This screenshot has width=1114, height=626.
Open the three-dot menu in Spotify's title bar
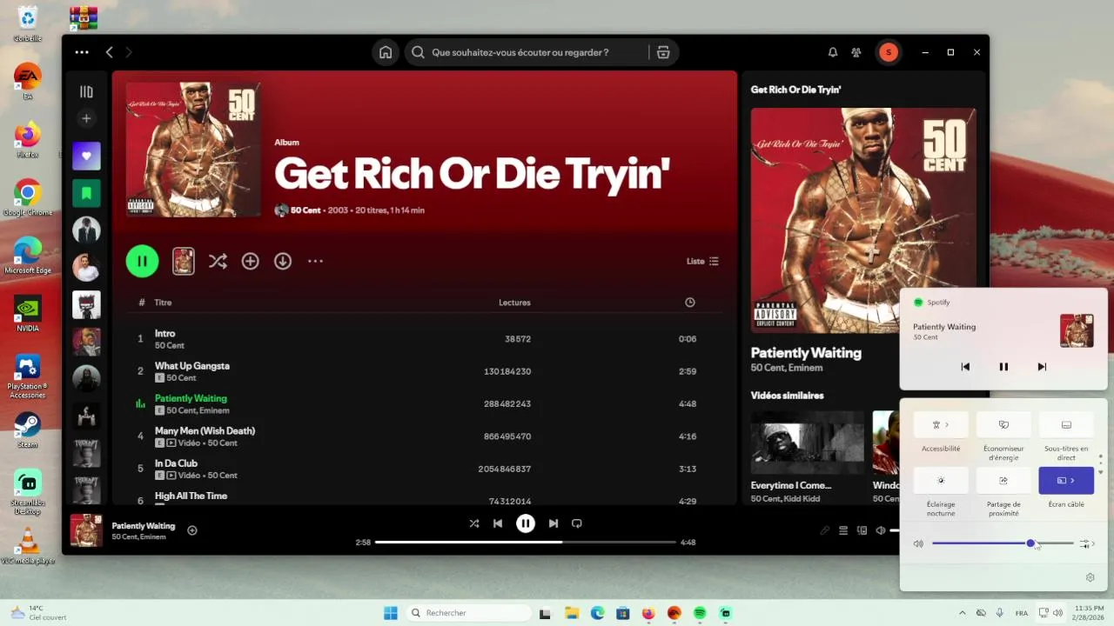coord(82,52)
